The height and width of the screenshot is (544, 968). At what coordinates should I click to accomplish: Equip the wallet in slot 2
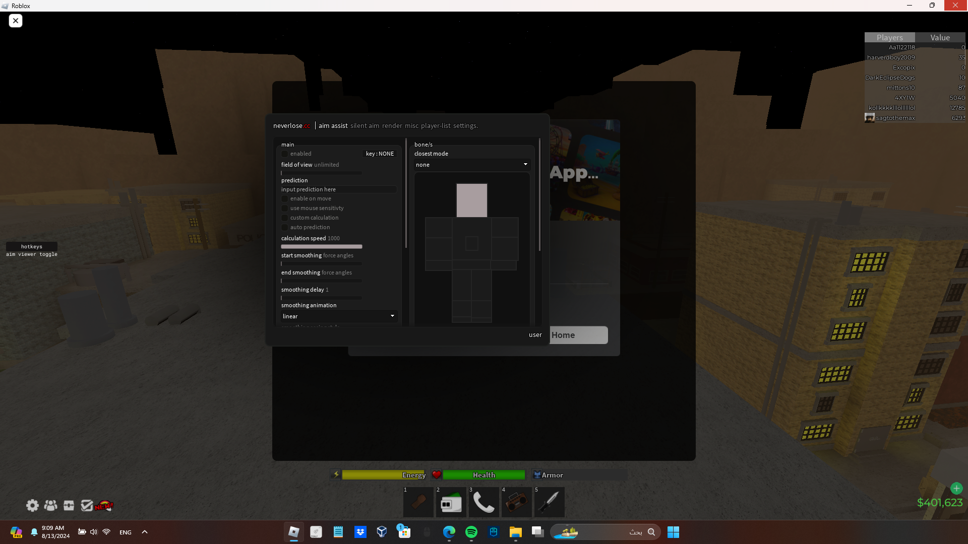(x=451, y=503)
